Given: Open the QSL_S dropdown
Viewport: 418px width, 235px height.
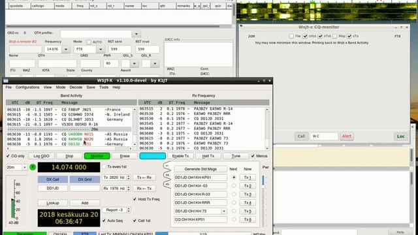Looking at the screenshot, I should point(135,64).
